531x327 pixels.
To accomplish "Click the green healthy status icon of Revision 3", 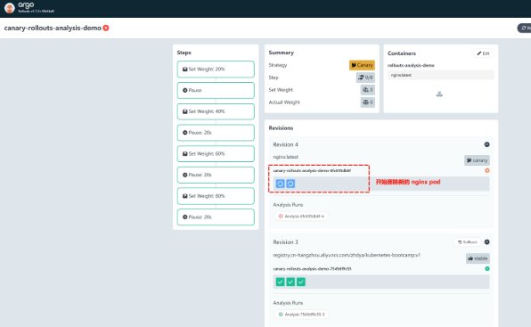I will pos(487,269).
